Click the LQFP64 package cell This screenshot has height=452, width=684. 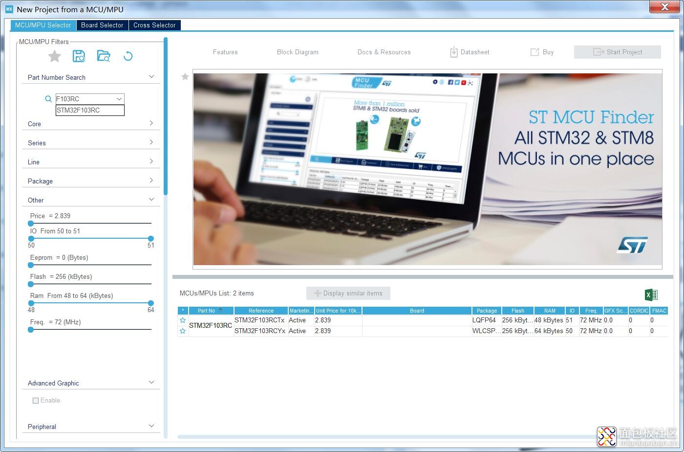click(x=487, y=320)
